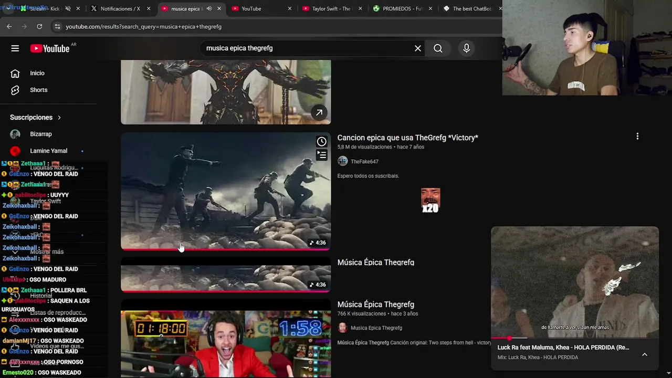
Task: Expand Mostrar más in subscriptions list
Action: coord(47,251)
